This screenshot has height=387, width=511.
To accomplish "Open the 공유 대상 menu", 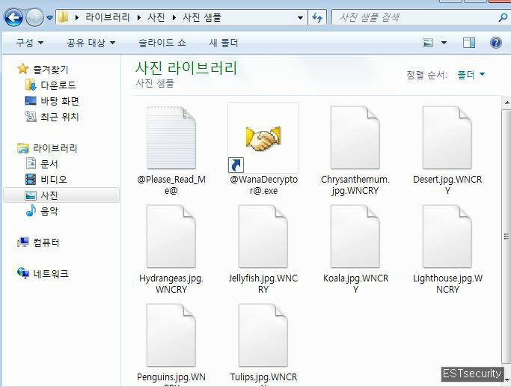I will pos(91,43).
